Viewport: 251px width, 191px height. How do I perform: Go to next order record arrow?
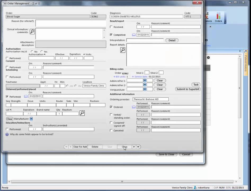(x=134, y=147)
